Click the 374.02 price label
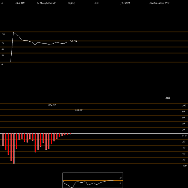This screenshot has width=188, height=188. tap(52, 105)
